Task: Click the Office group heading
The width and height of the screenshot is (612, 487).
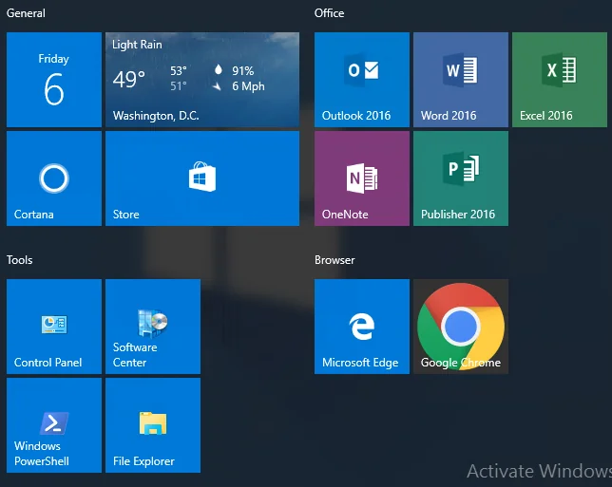Action: [329, 13]
